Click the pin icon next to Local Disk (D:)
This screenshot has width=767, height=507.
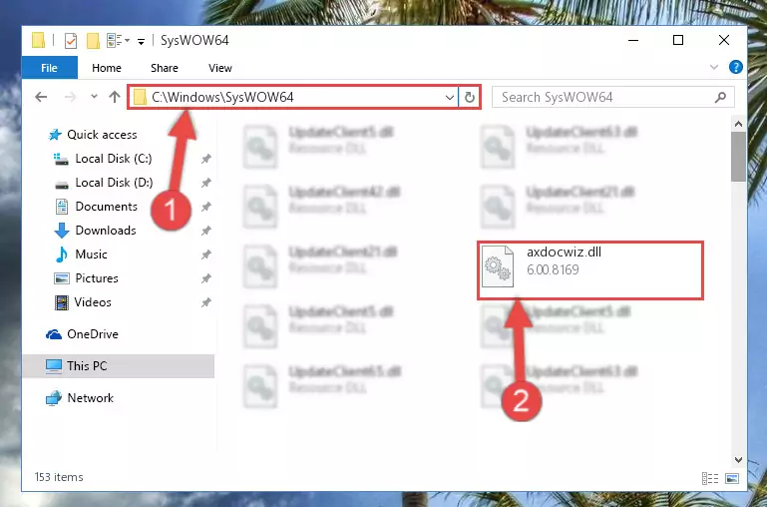(x=205, y=183)
